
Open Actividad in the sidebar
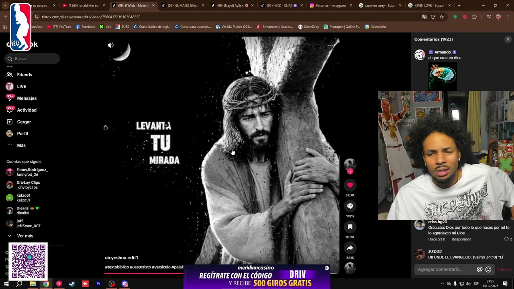pos(27,110)
